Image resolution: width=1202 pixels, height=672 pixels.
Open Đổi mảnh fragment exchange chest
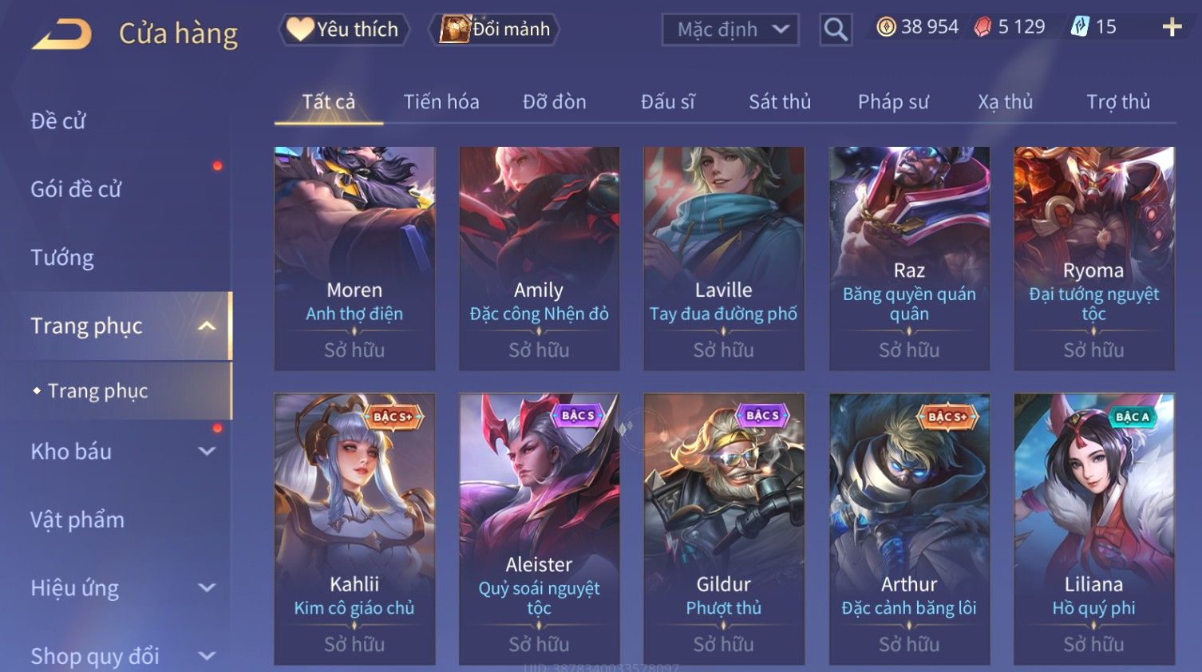click(495, 30)
